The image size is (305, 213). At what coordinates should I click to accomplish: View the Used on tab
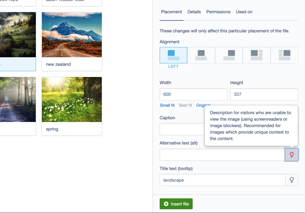tap(244, 12)
